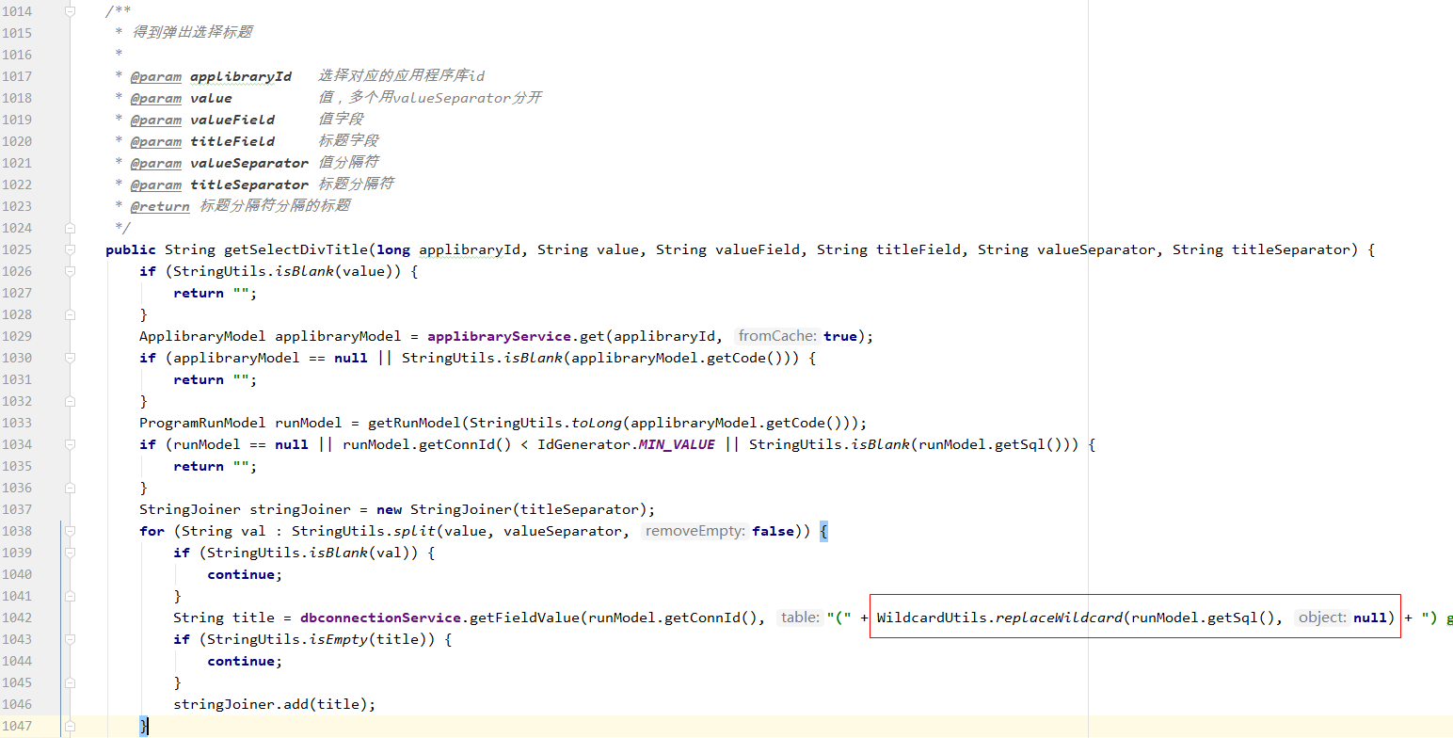
Task: Click the fold end marker on line 1024
Action: pos(70,228)
